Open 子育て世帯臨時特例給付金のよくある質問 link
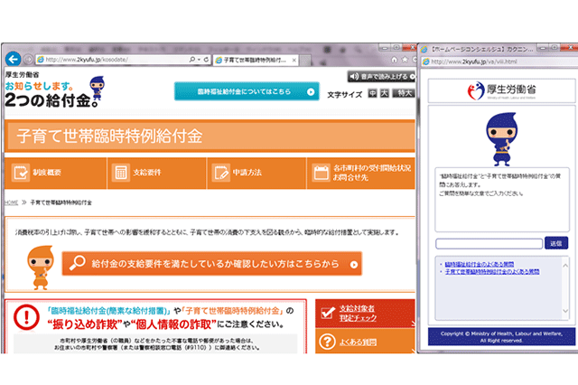 (x=492, y=271)
